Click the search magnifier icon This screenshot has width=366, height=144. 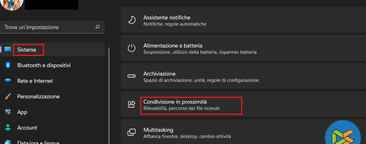[97, 27]
